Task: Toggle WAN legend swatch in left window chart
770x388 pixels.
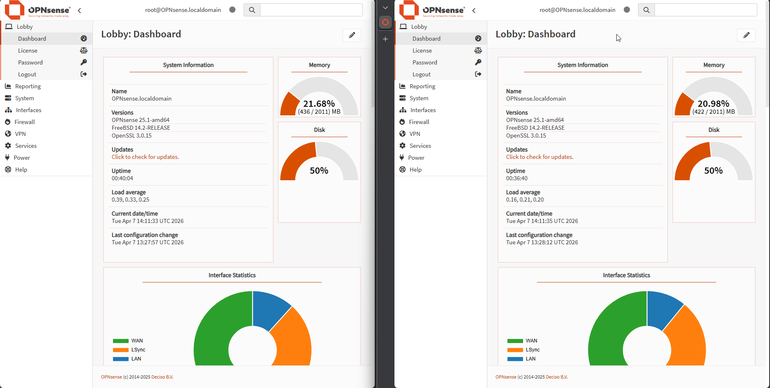Action: point(121,341)
